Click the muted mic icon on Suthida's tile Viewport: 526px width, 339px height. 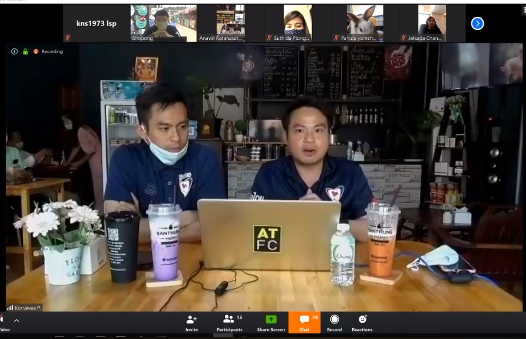coord(269,39)
